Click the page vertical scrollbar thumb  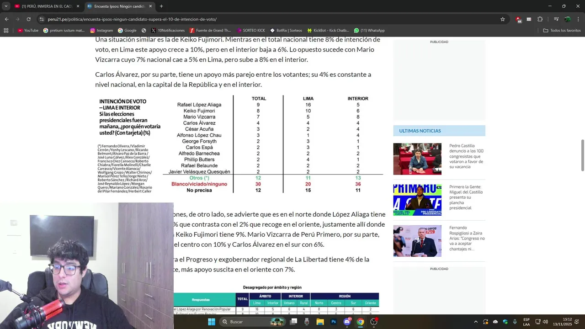583,155
